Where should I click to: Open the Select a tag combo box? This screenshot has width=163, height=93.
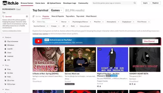47,22
